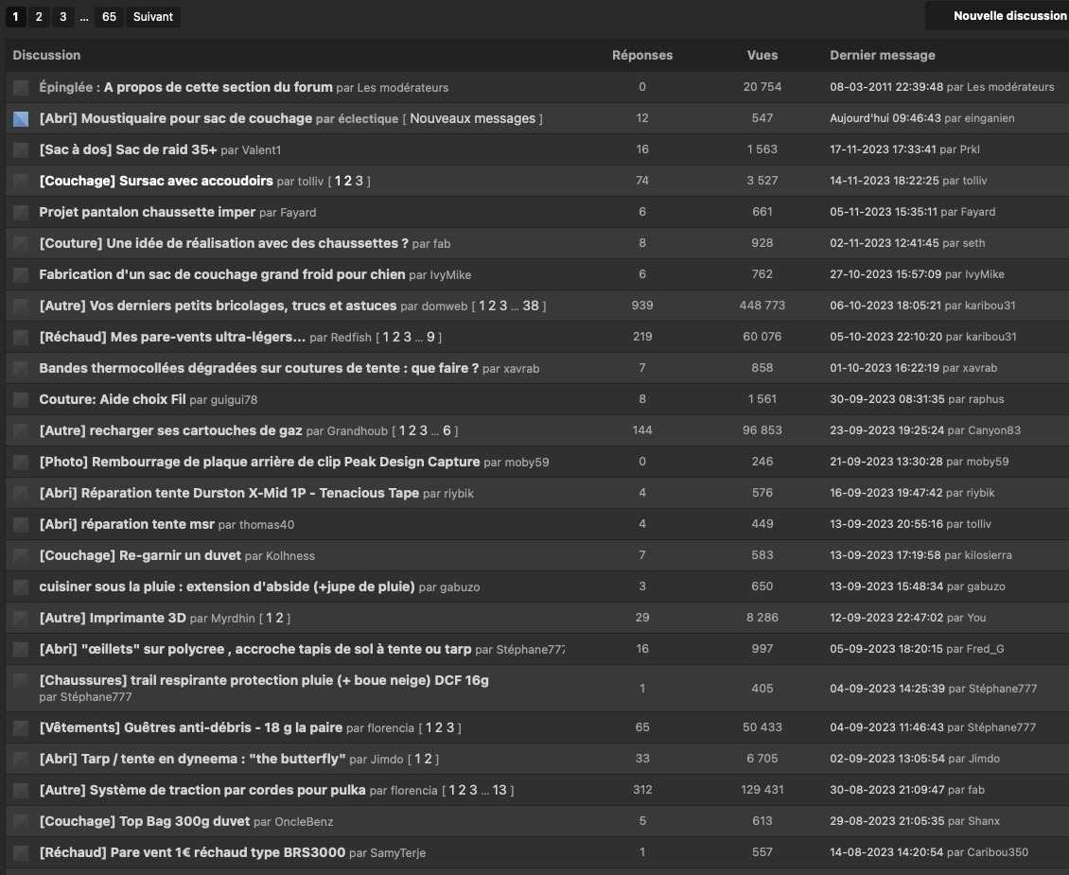Open Sursac avec accoudoirs thread

click(x=156, y=181)
